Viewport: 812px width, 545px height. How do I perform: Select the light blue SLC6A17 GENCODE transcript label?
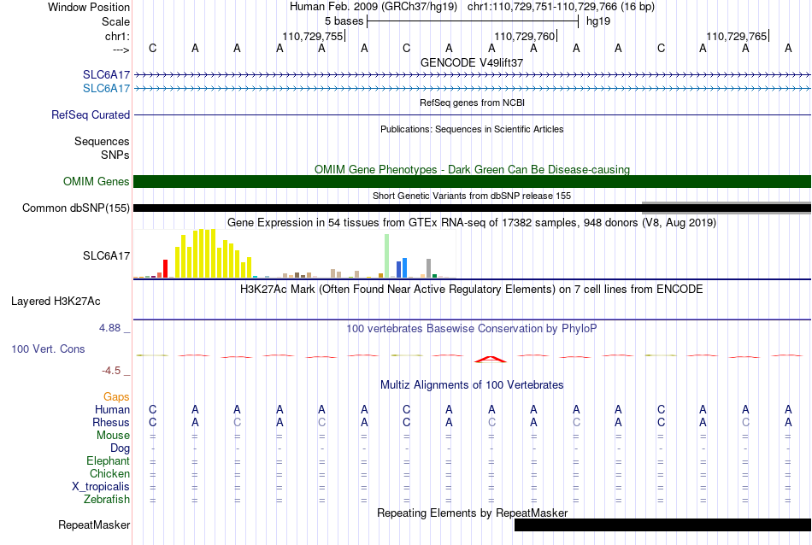pyautogui.click(x=106, y=89)
